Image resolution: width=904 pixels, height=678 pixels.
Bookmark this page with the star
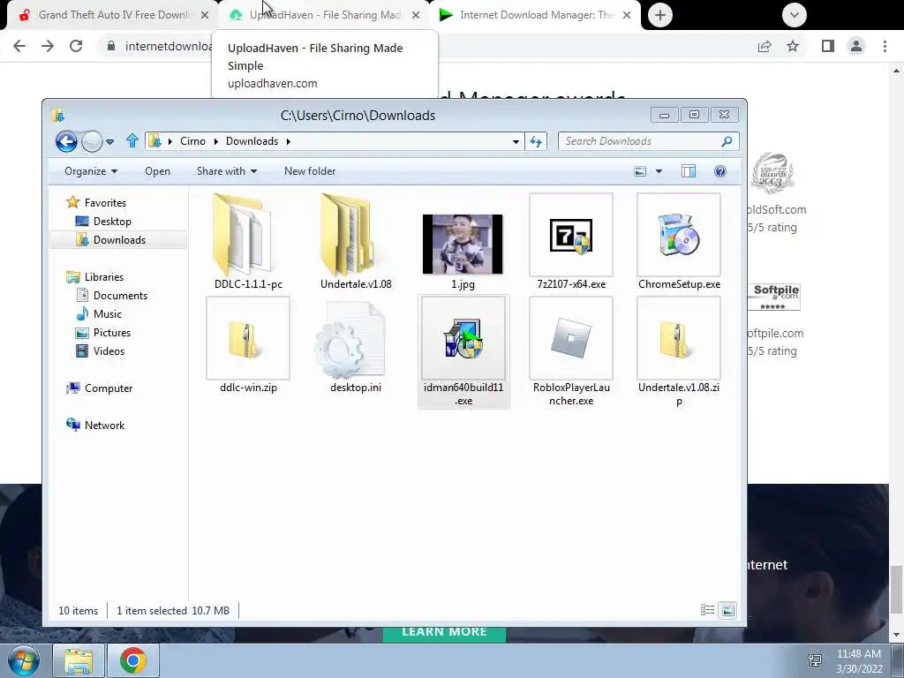coord(793,46)
